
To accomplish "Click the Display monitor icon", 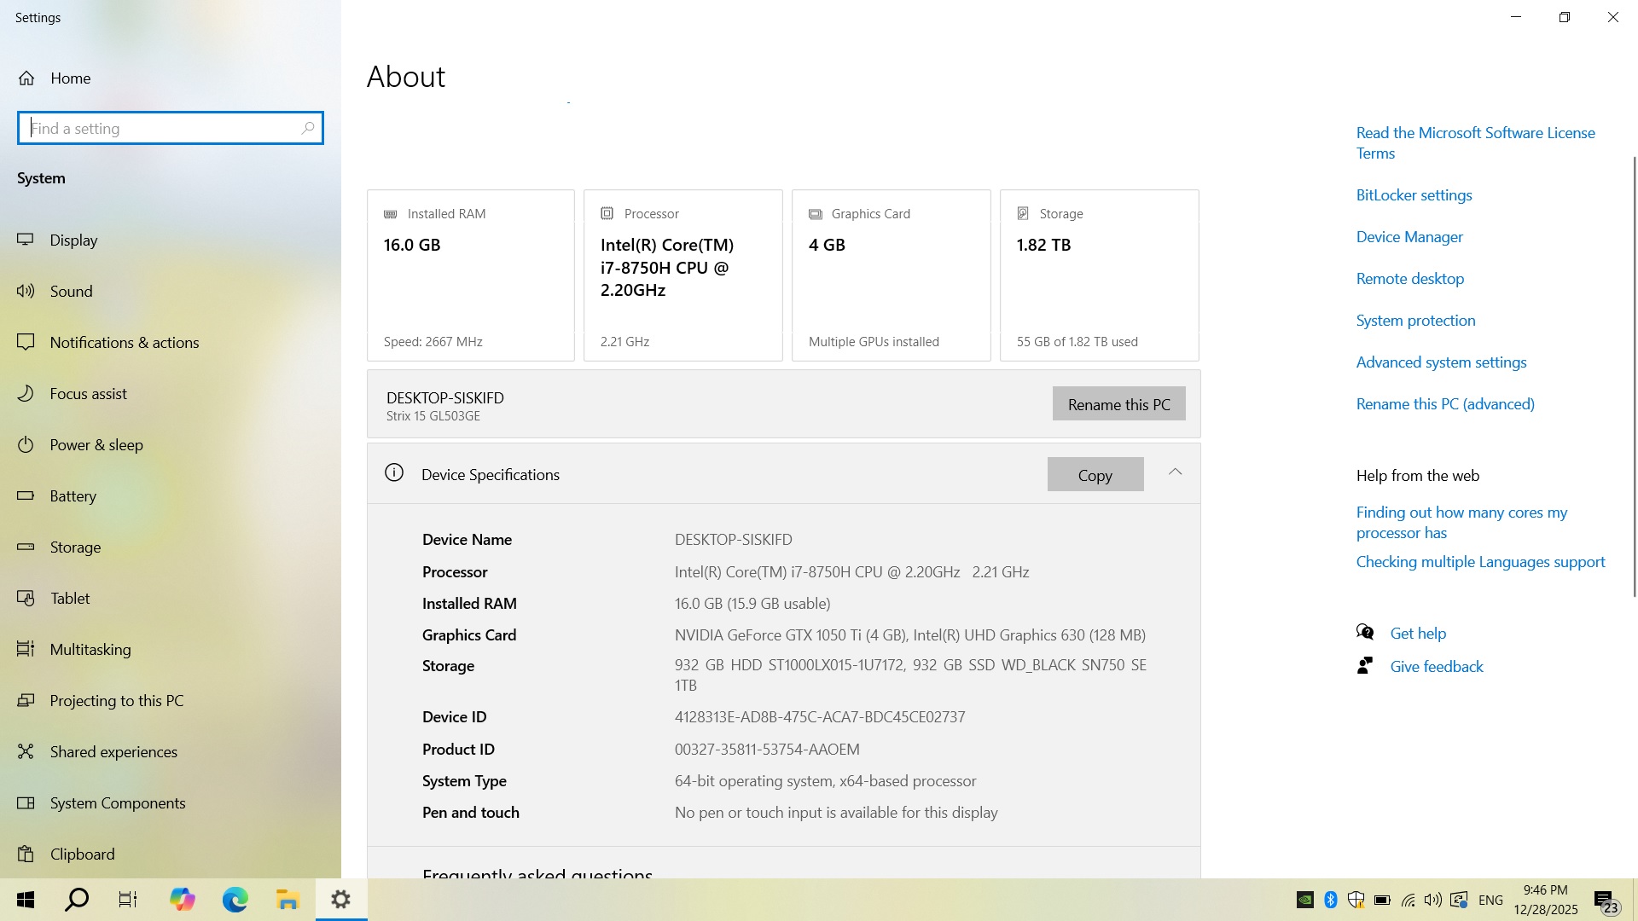I will point(26,240).
